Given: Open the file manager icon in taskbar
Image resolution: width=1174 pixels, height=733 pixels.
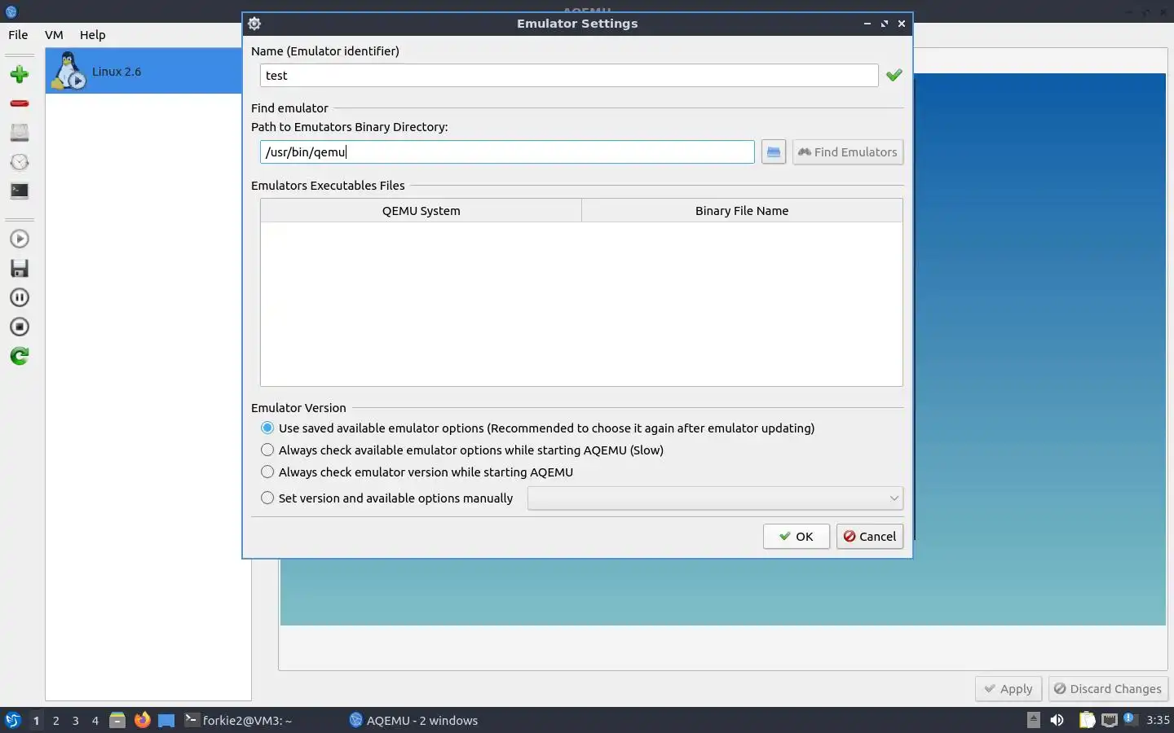Looking at the screenshot, I should click(117, 720).
